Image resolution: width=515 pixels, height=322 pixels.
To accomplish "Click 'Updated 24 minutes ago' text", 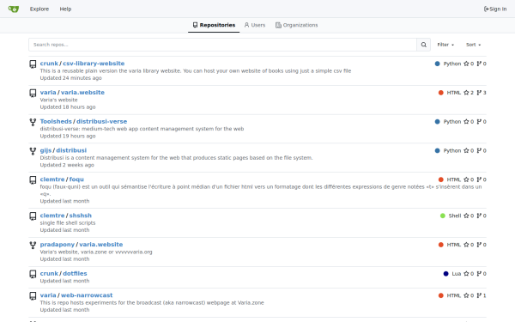I will pos(71,78).
